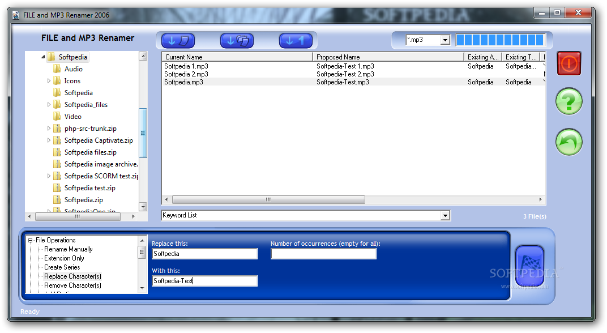Image resolution: width=607 pixels, height=333 pixels.
Task: Open the *.mp3 file filter dropdown
Action: point(445,40)
